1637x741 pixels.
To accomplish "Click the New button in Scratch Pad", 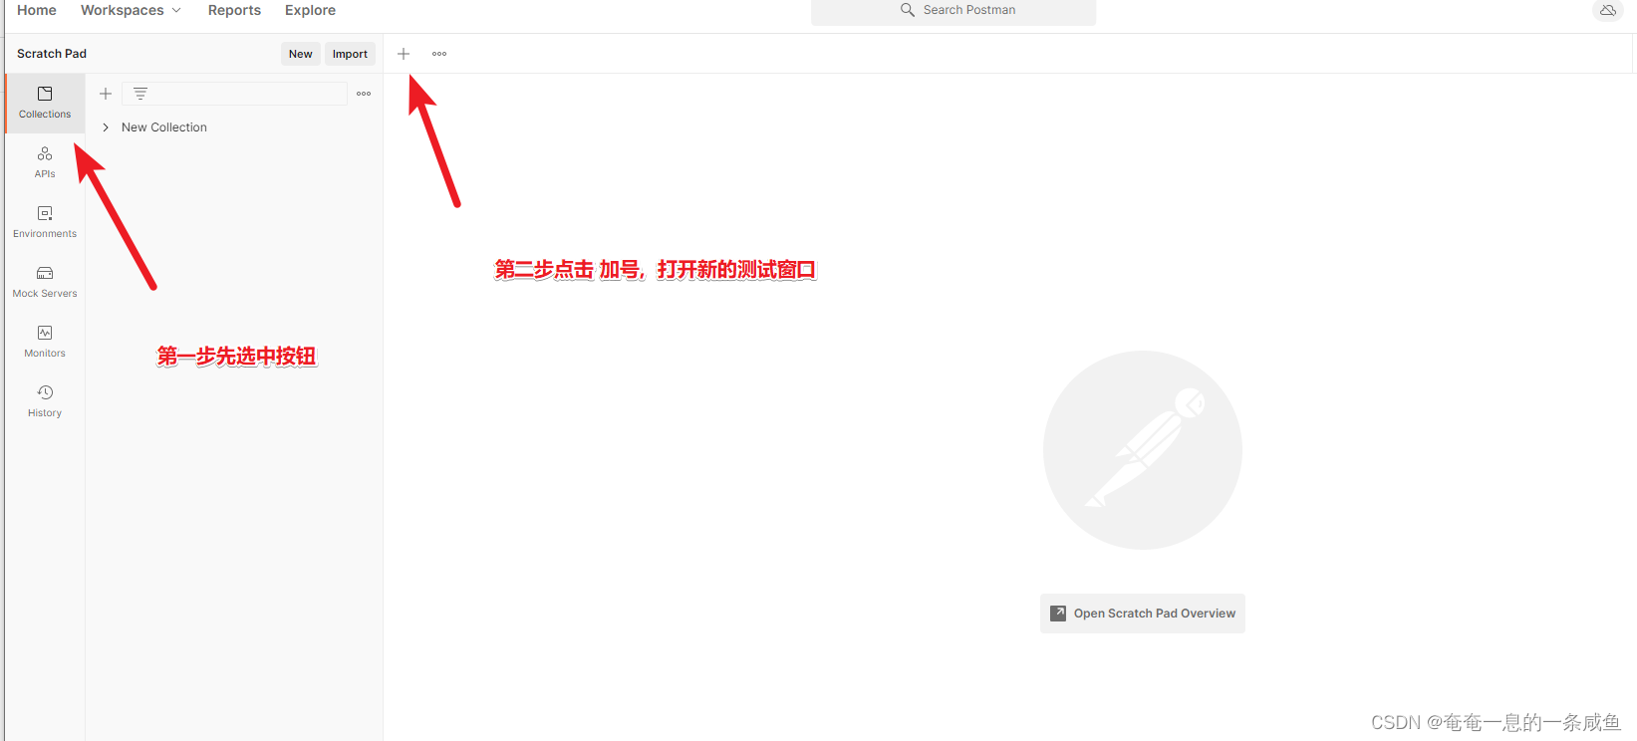I will (301, 54).
